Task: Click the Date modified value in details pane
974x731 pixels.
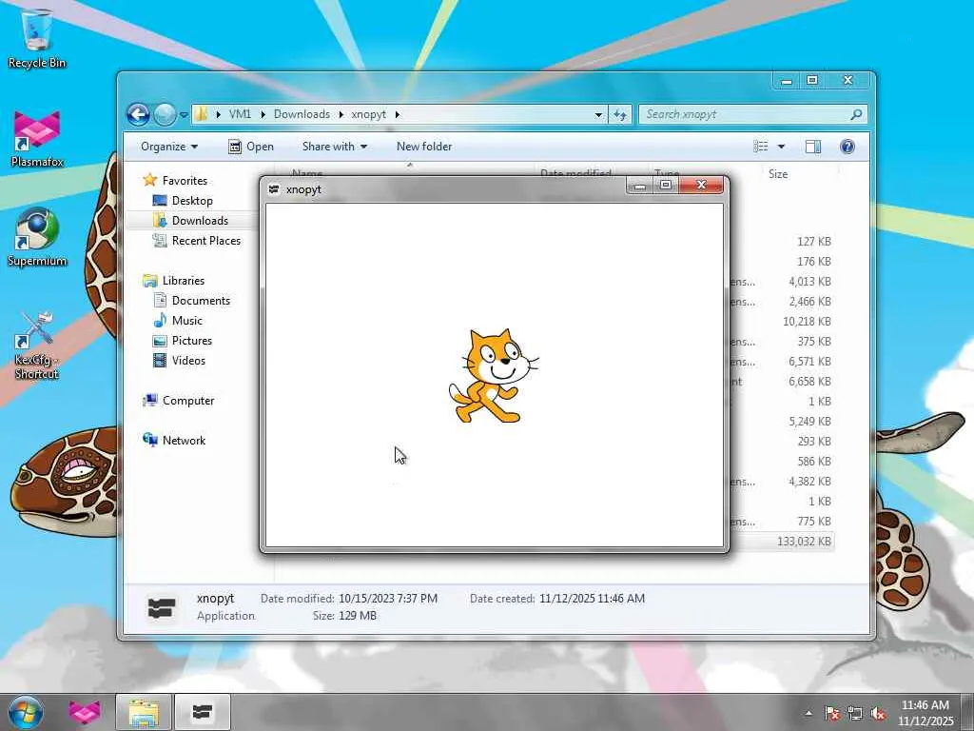Action: 388,599
